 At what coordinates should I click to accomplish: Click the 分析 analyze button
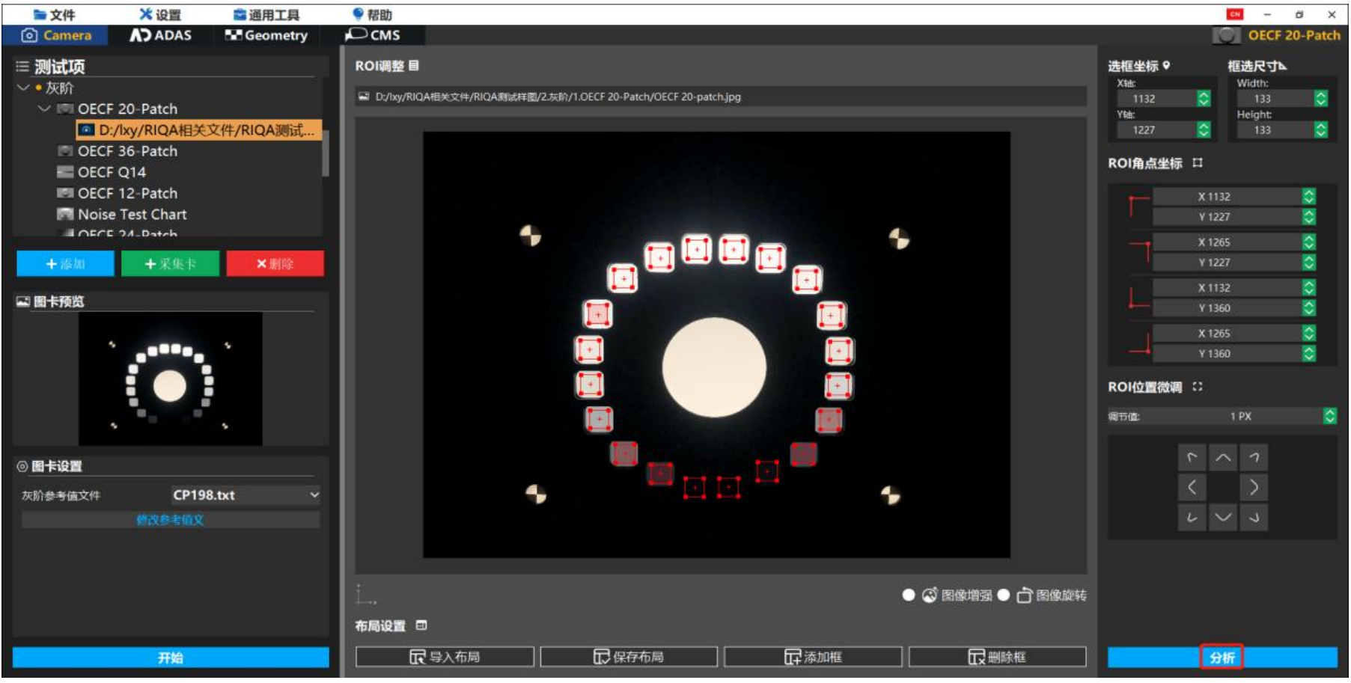pyautogui.click(x=1222, y=658)
